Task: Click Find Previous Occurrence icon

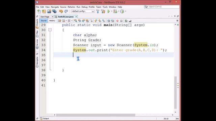Action: point(80,21)
